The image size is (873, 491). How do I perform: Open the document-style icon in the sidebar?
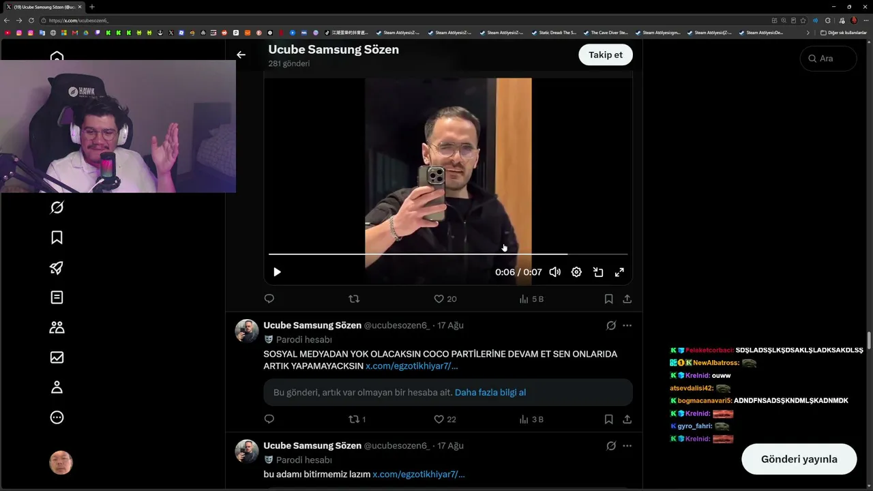pyautogui.click(x=57, y=297)
